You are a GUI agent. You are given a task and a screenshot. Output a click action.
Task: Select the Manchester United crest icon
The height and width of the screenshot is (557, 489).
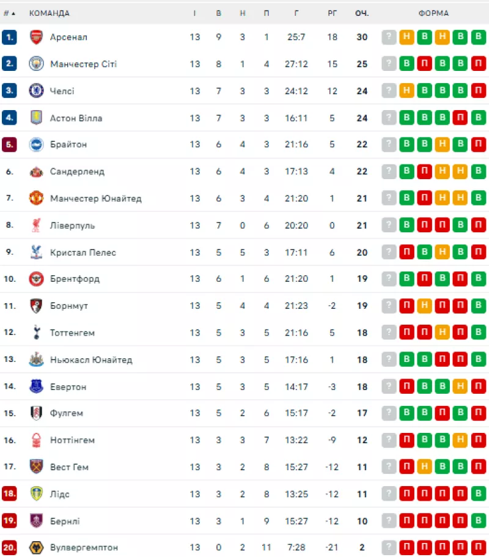pyautogui.click(x=36, y=198)
